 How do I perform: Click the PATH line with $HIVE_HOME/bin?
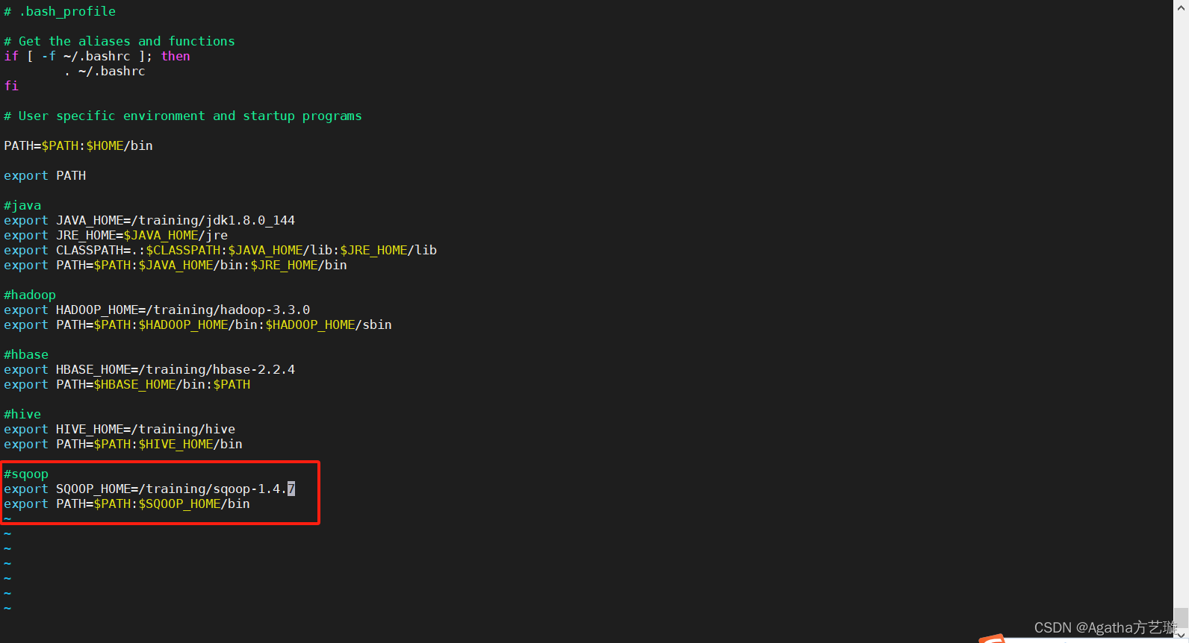123,444
